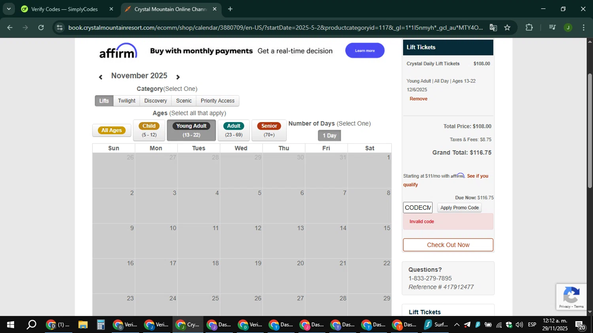Open browser extensions puzzle icon
Image resolution: width=593 pixels, height=333 pixels.
point(529,28)
